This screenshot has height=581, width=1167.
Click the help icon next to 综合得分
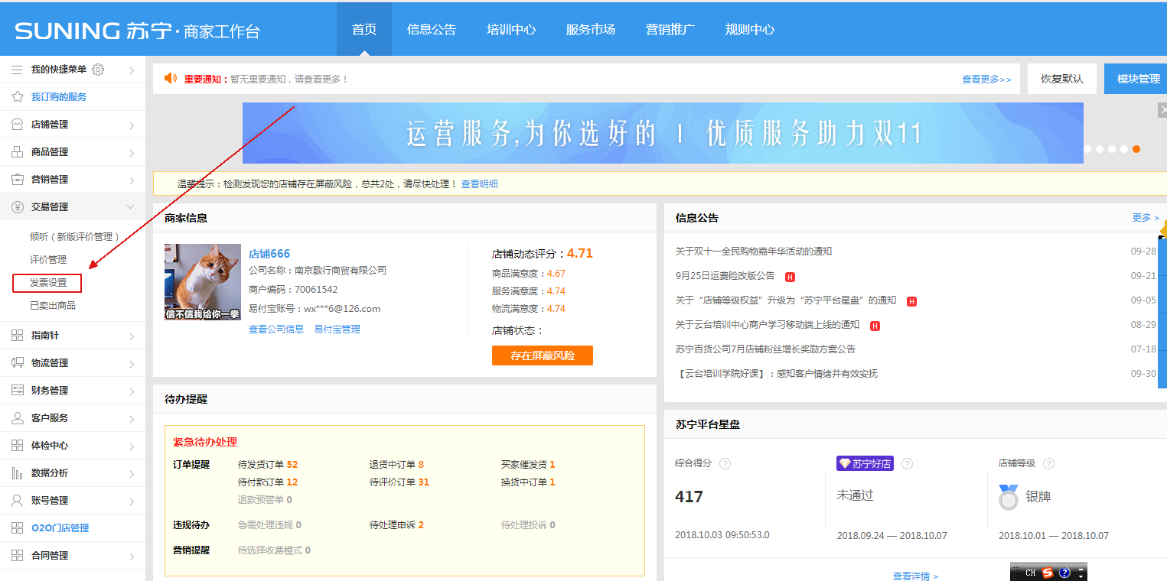(725, 463)
